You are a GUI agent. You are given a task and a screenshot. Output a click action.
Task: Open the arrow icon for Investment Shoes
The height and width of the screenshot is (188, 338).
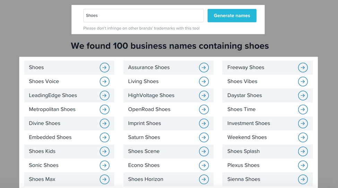[303, 123]
